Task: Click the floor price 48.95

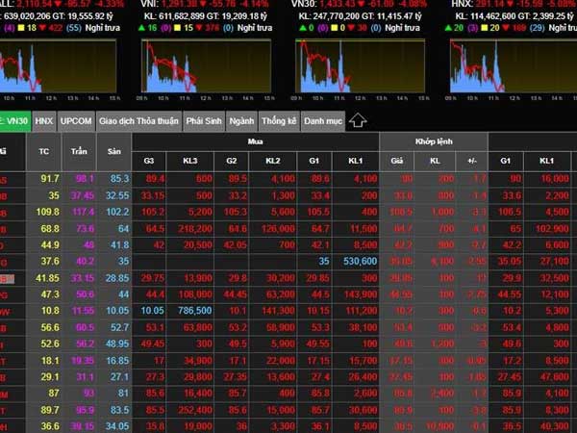Action: click(117, 344)
